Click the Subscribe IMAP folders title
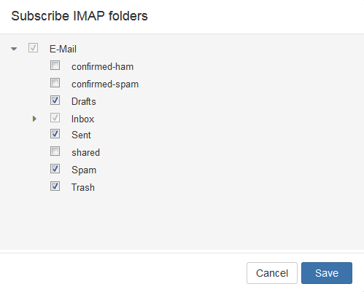 pos(80,16)
